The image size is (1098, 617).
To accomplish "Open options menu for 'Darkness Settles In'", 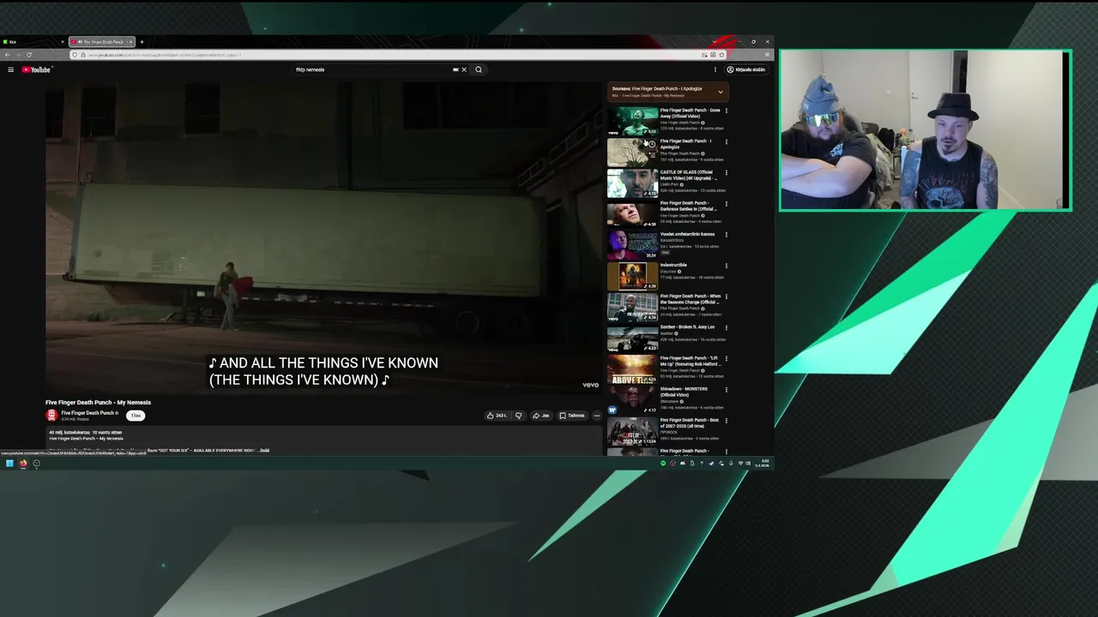I will (726, 204).
